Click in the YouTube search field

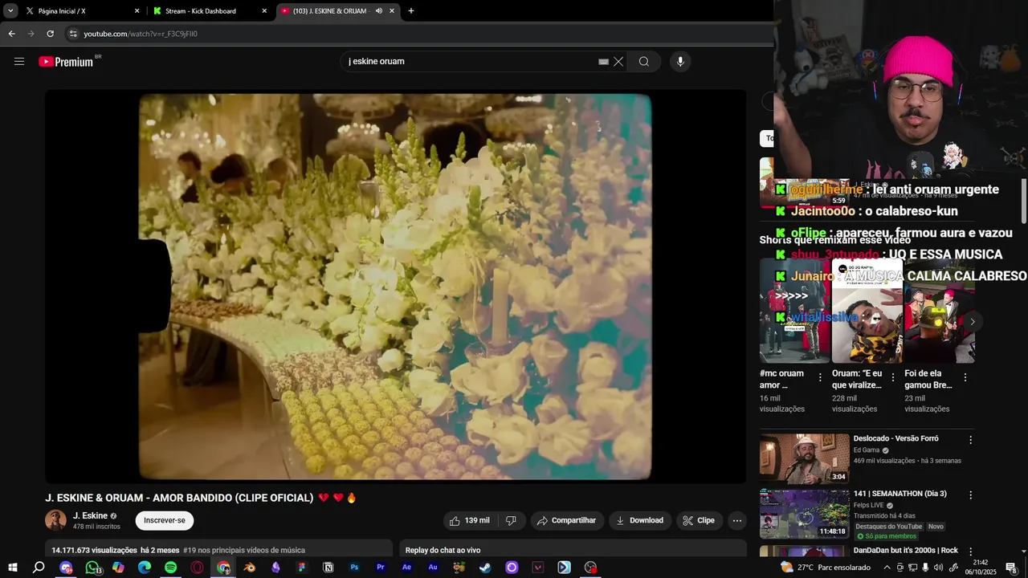[470, 62]
